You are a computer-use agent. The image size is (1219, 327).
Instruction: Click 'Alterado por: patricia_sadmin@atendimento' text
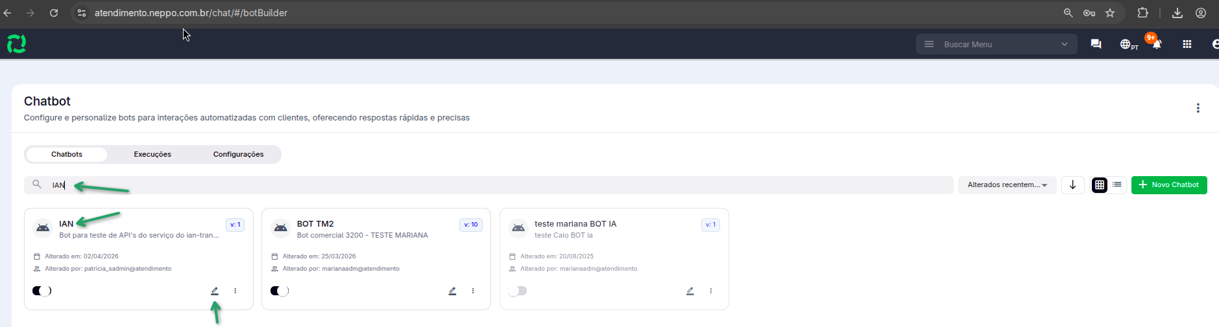[108, 269]
